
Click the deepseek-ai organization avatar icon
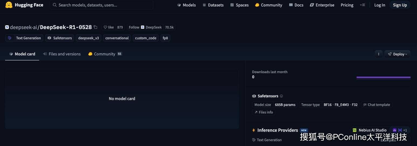pyautogui.click(x=7, y=27)
